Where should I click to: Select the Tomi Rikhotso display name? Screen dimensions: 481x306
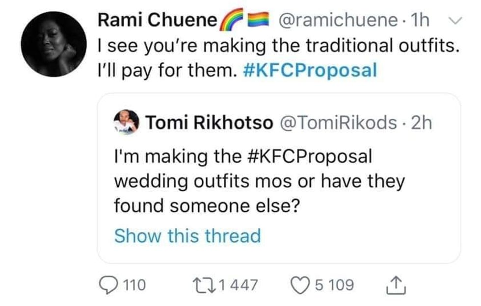[209, 123]
